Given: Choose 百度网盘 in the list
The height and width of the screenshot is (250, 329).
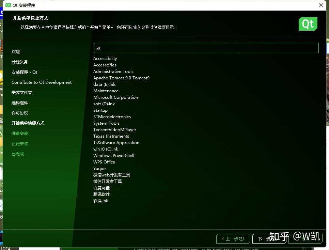Looking at the screenshot, I should 101,188.
